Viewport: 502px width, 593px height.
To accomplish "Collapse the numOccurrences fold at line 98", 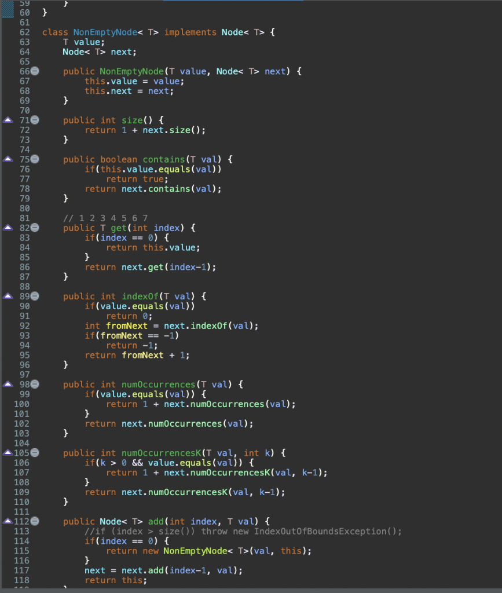I will 35,385.
